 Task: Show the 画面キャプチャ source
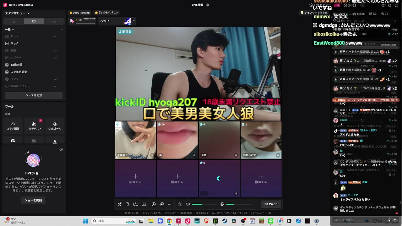[x=55, y=86]
